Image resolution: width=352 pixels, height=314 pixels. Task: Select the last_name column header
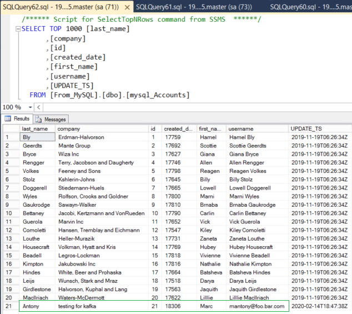click(37, 129)
